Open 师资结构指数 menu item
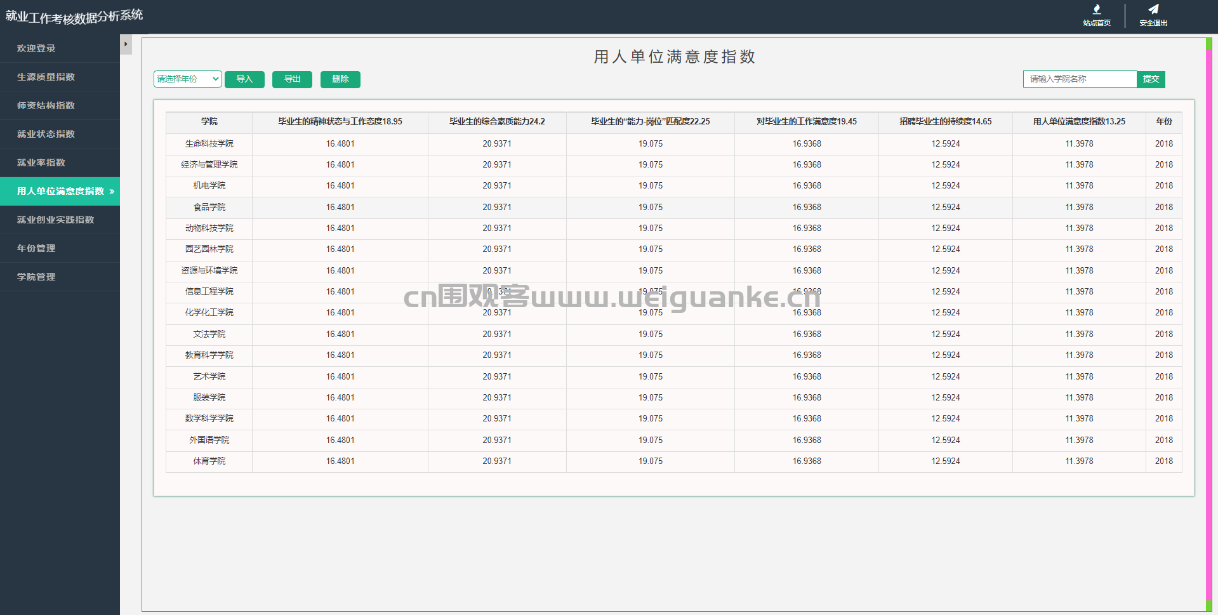 [60, 105]
